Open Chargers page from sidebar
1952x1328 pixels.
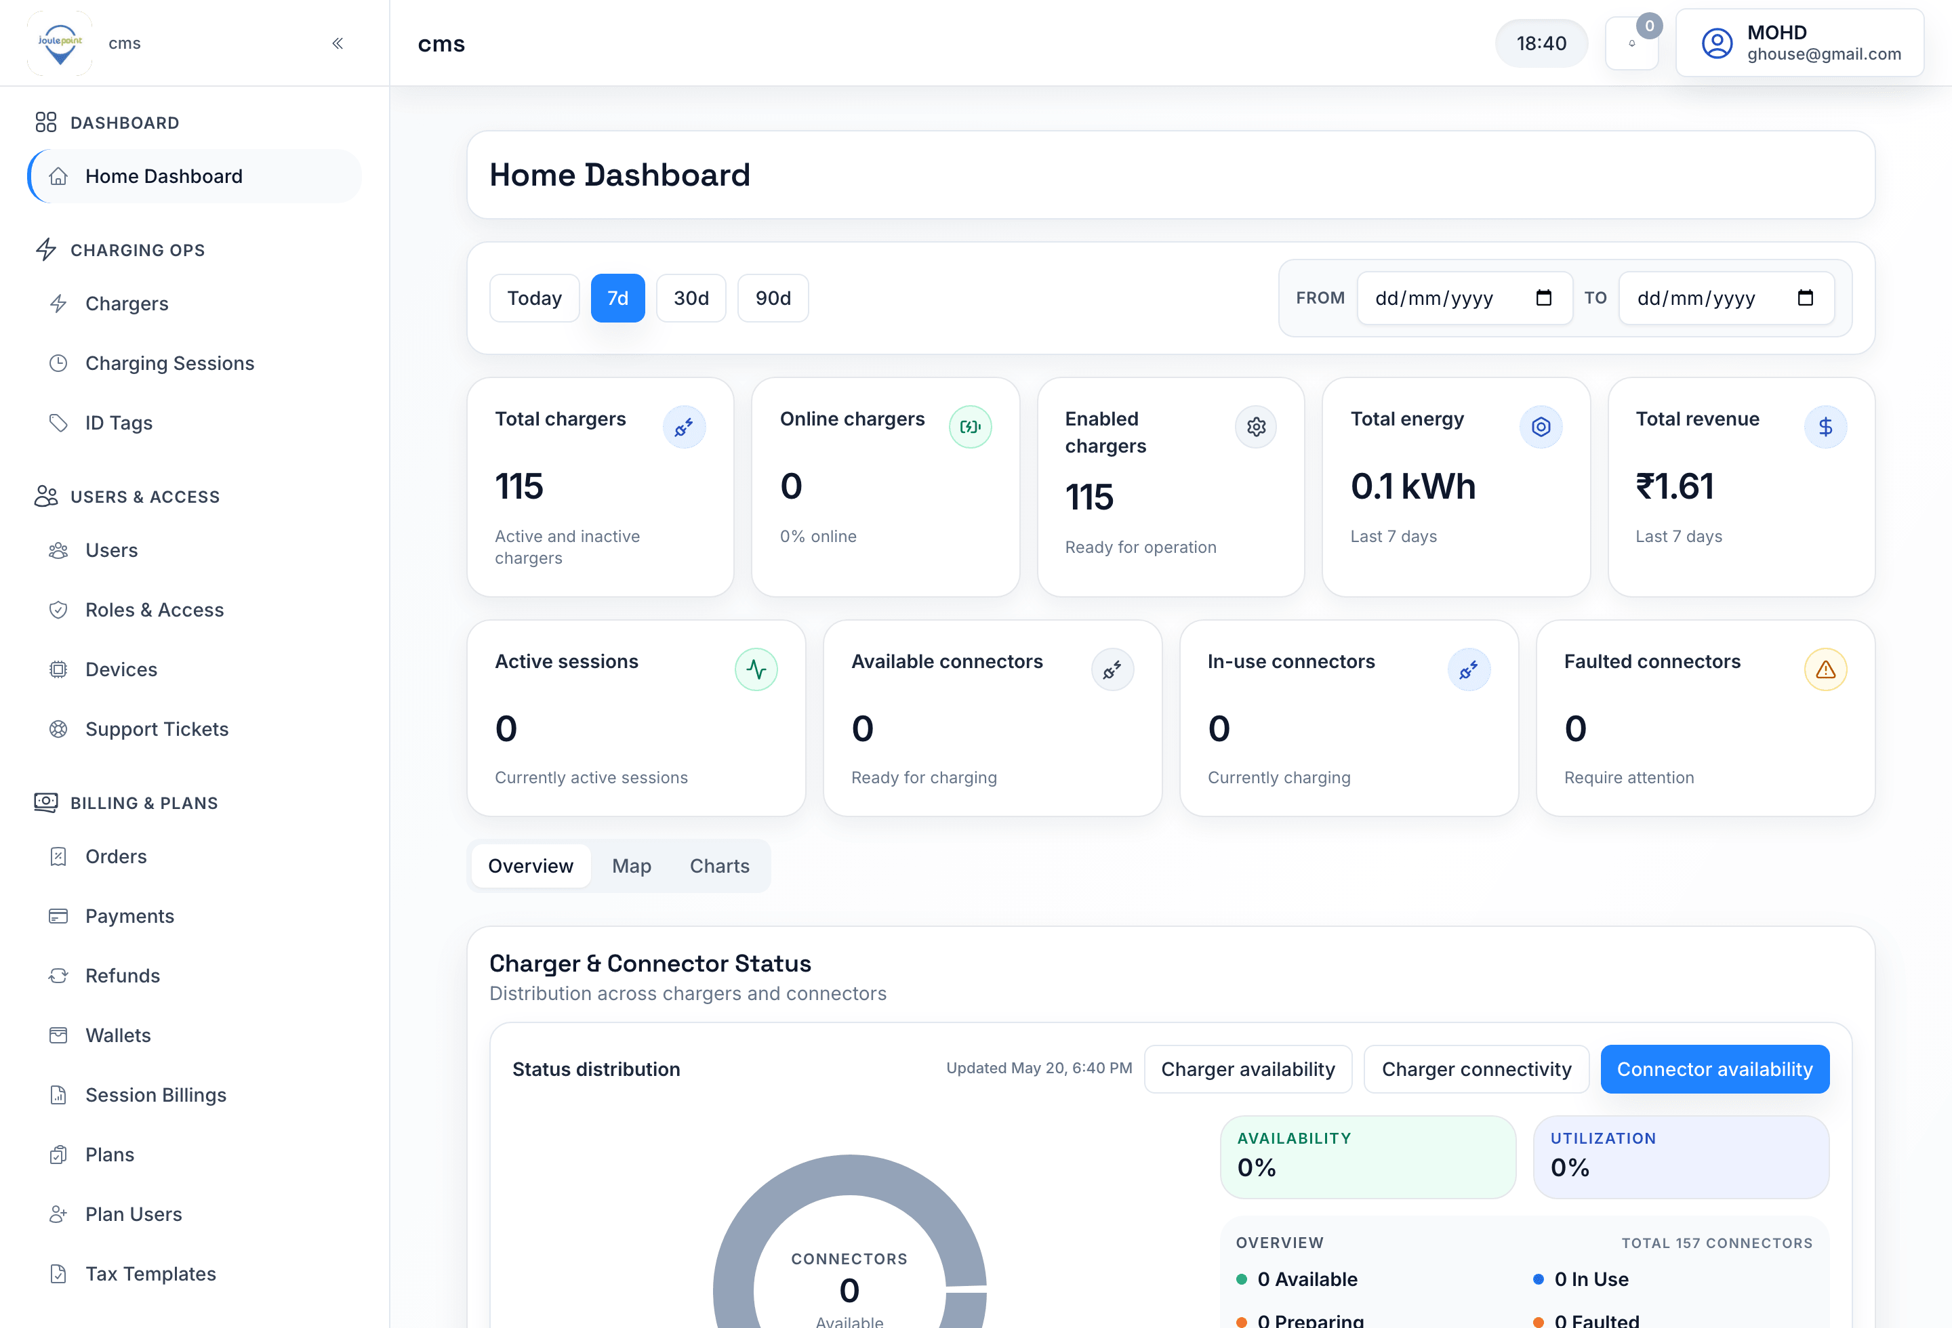[195, 303]
